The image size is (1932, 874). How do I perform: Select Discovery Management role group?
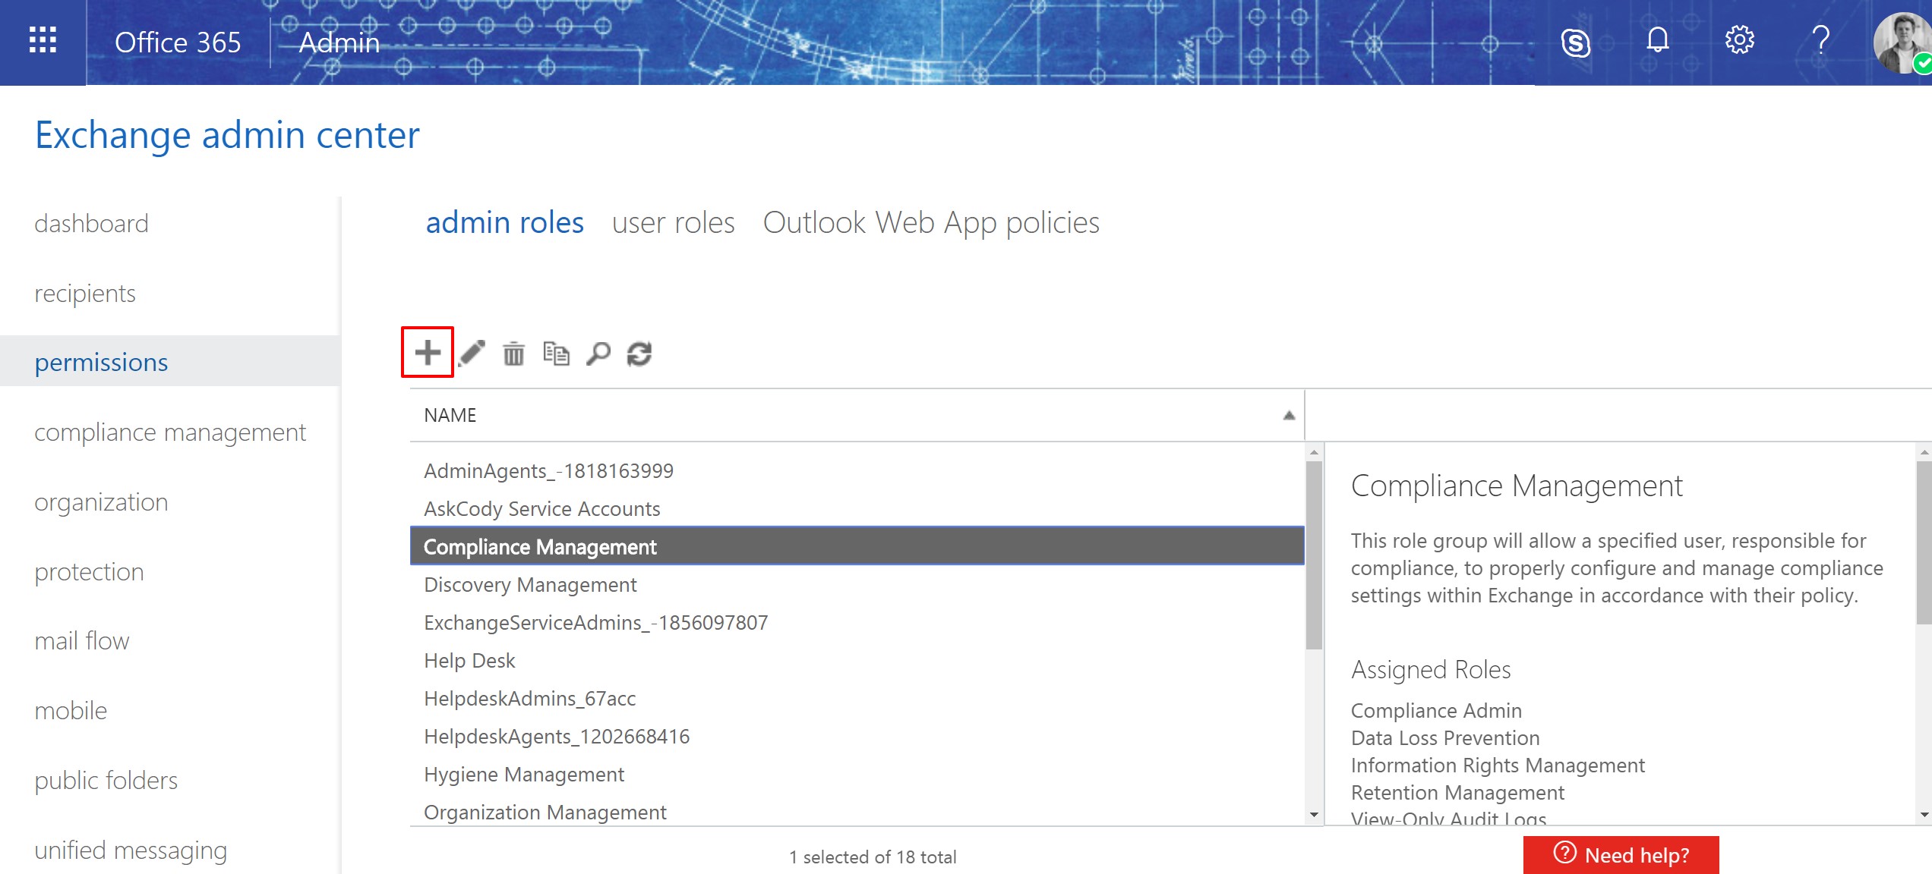point(530,585)
